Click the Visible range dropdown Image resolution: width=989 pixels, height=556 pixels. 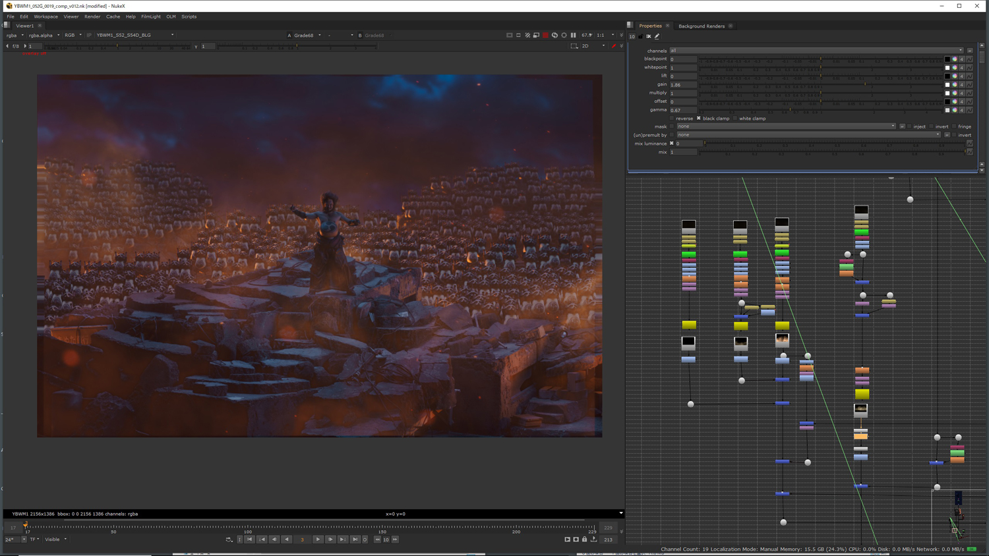click(x=55, y=540)
